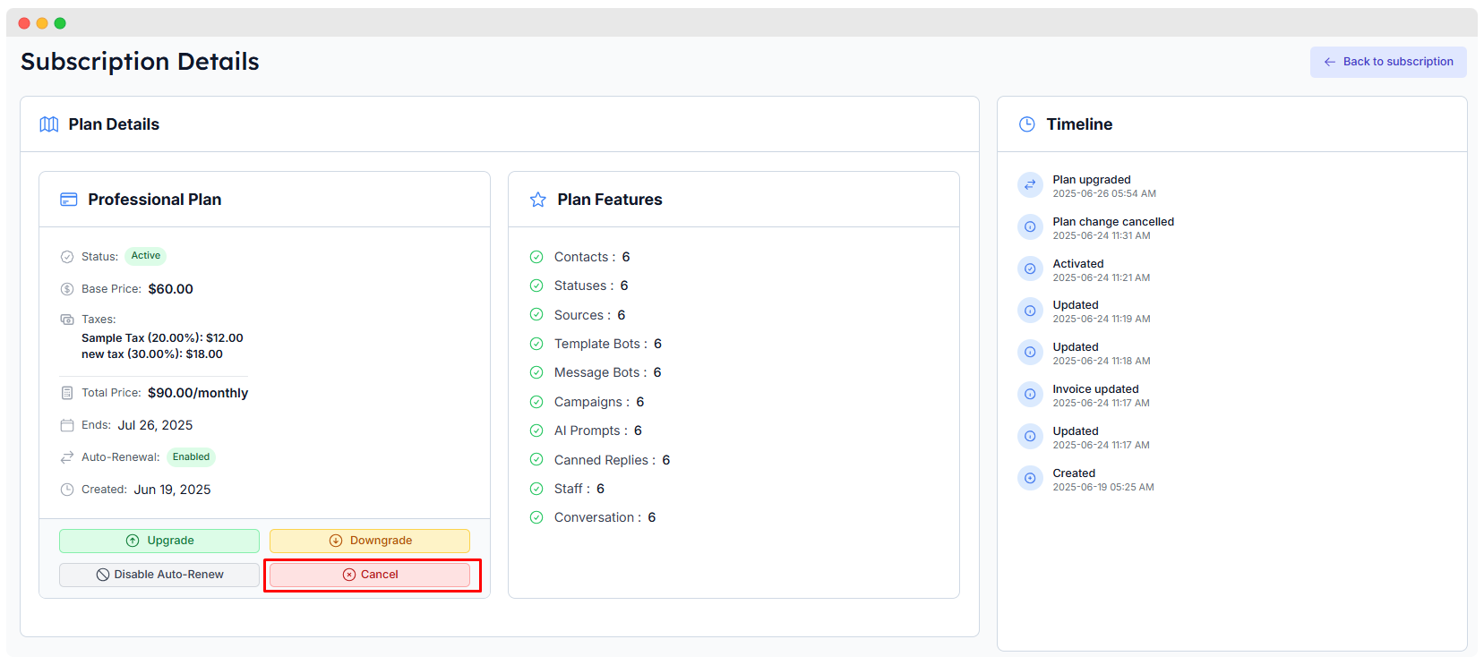The height and width of the screenshot is (665, 1484).
Task: Click the yellow minimize window button
Action: [x=42, y=23]
